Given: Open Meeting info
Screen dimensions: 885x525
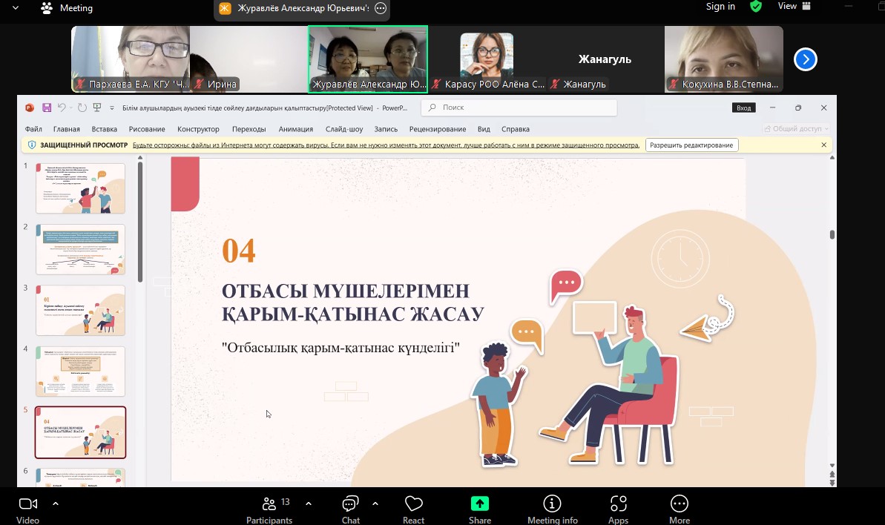Looking at the screenshot, I should coord(552,508).
